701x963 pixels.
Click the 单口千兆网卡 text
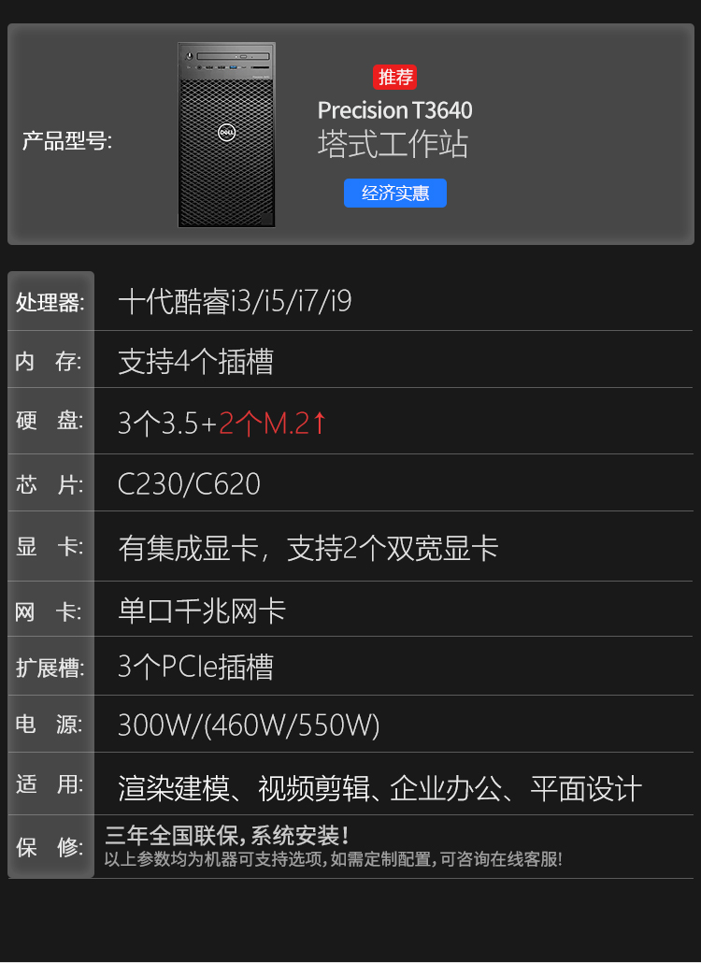pyautogui.click(x=202, y=611)
